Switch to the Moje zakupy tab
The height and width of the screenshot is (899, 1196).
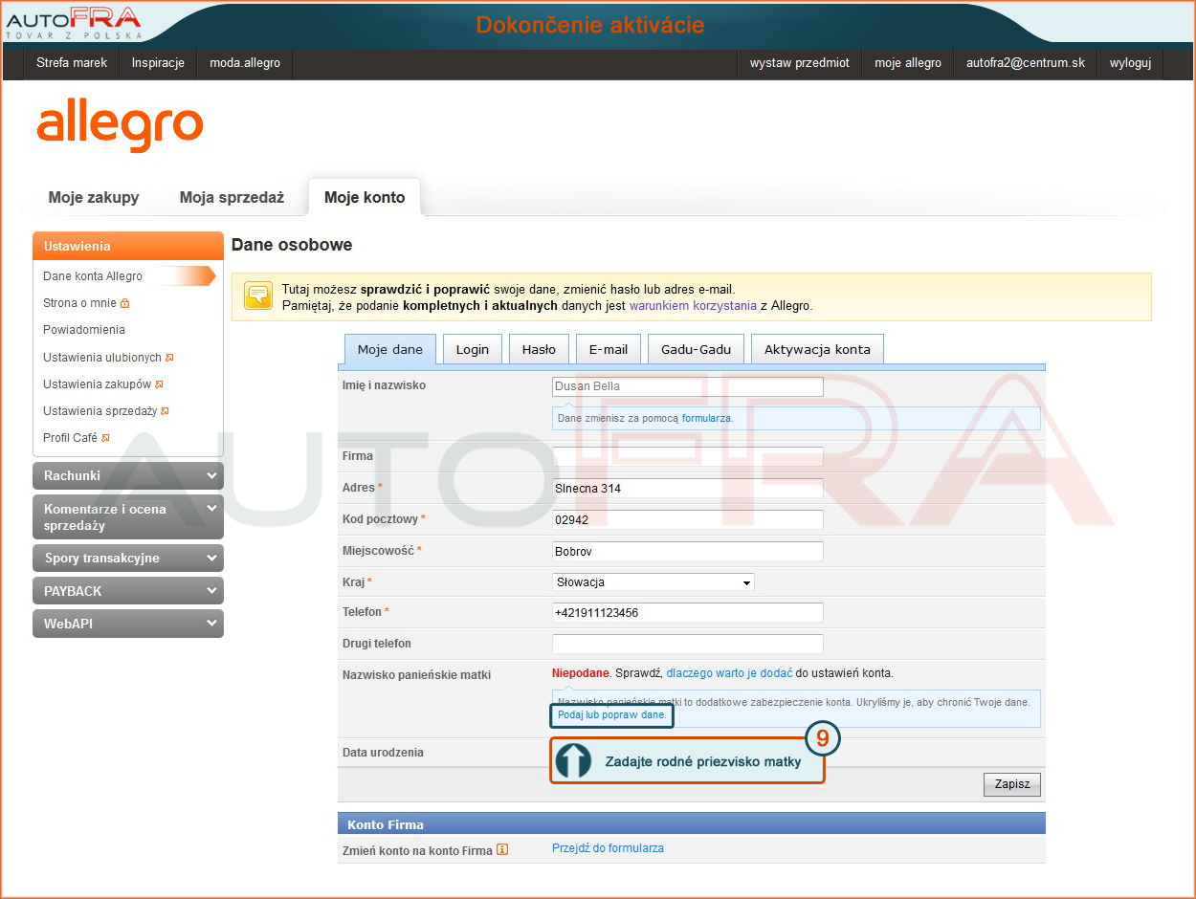point(94,198)
